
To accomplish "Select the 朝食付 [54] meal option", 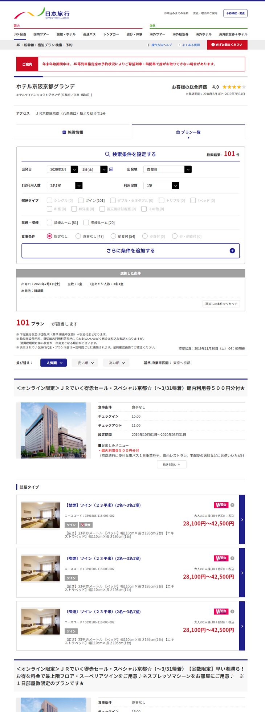I will coord(113,236).
